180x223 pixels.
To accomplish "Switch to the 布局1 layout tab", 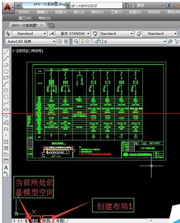I will (x=48, y=221).
